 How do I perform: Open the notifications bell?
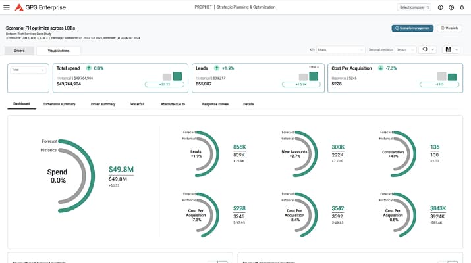point(462,7)
